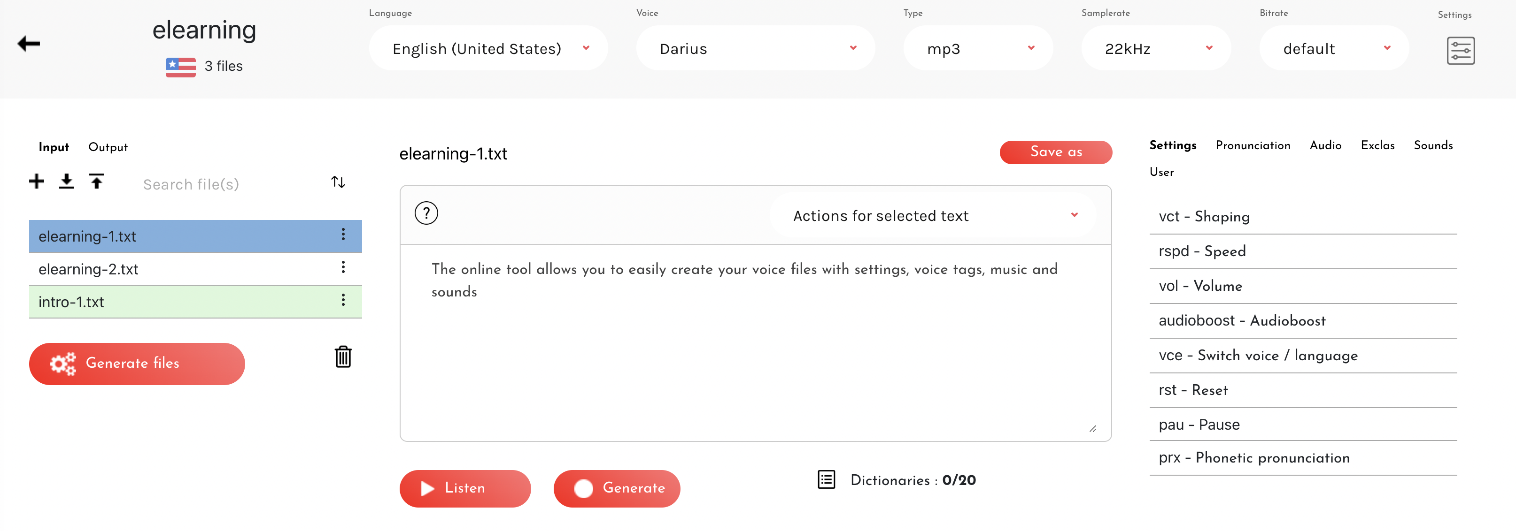
Task: Select file elearning-1.txt
Action: (195, 236)
